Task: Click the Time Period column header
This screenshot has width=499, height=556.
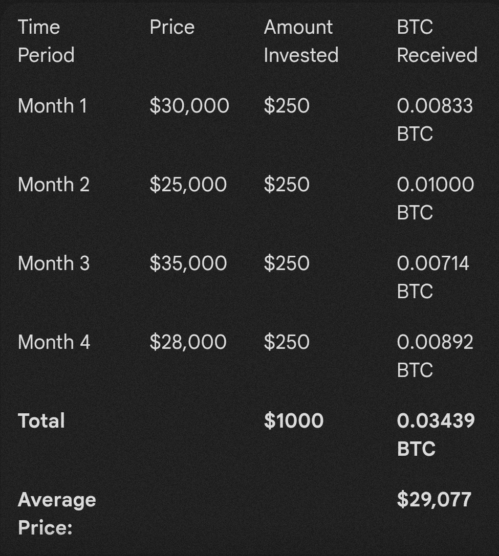Action: point(46,41)
